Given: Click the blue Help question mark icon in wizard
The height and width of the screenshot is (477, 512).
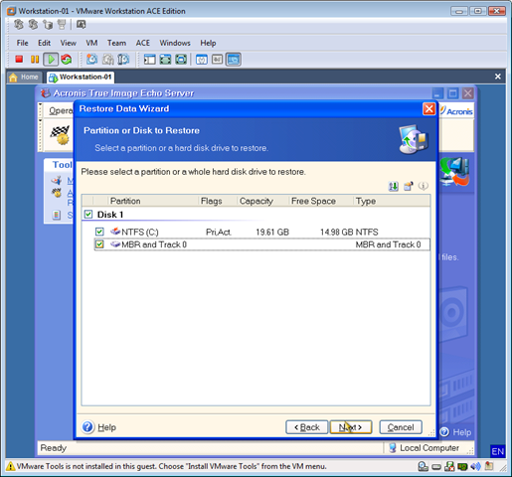Looking at the screenshot, I should point(87,427).
